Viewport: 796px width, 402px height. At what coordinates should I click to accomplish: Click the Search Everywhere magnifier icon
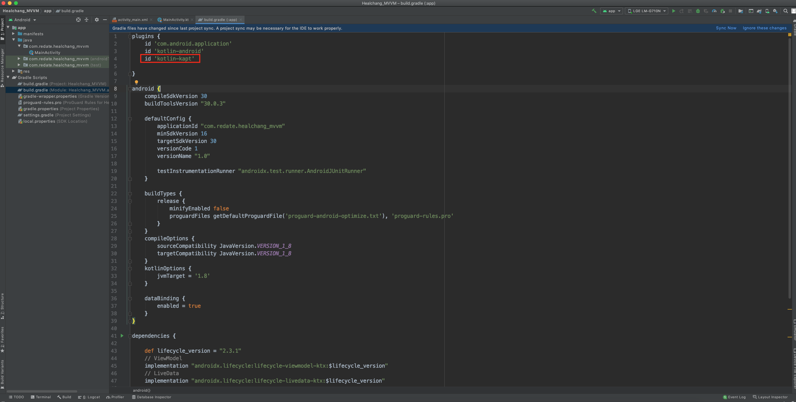(x=786, y=11)
